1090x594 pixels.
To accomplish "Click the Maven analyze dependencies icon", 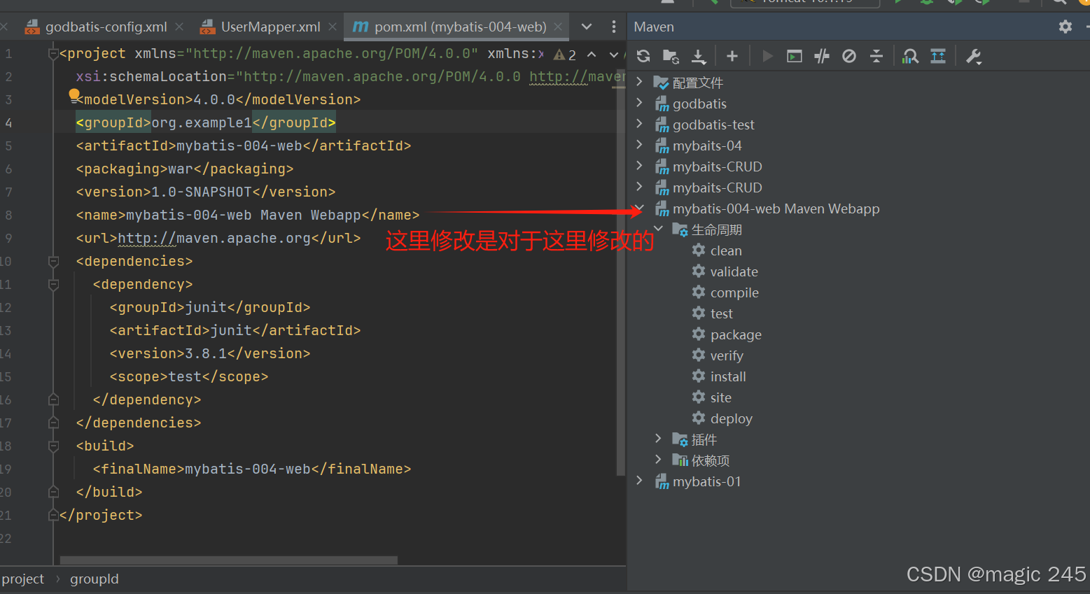I will [x=910, y=56].
